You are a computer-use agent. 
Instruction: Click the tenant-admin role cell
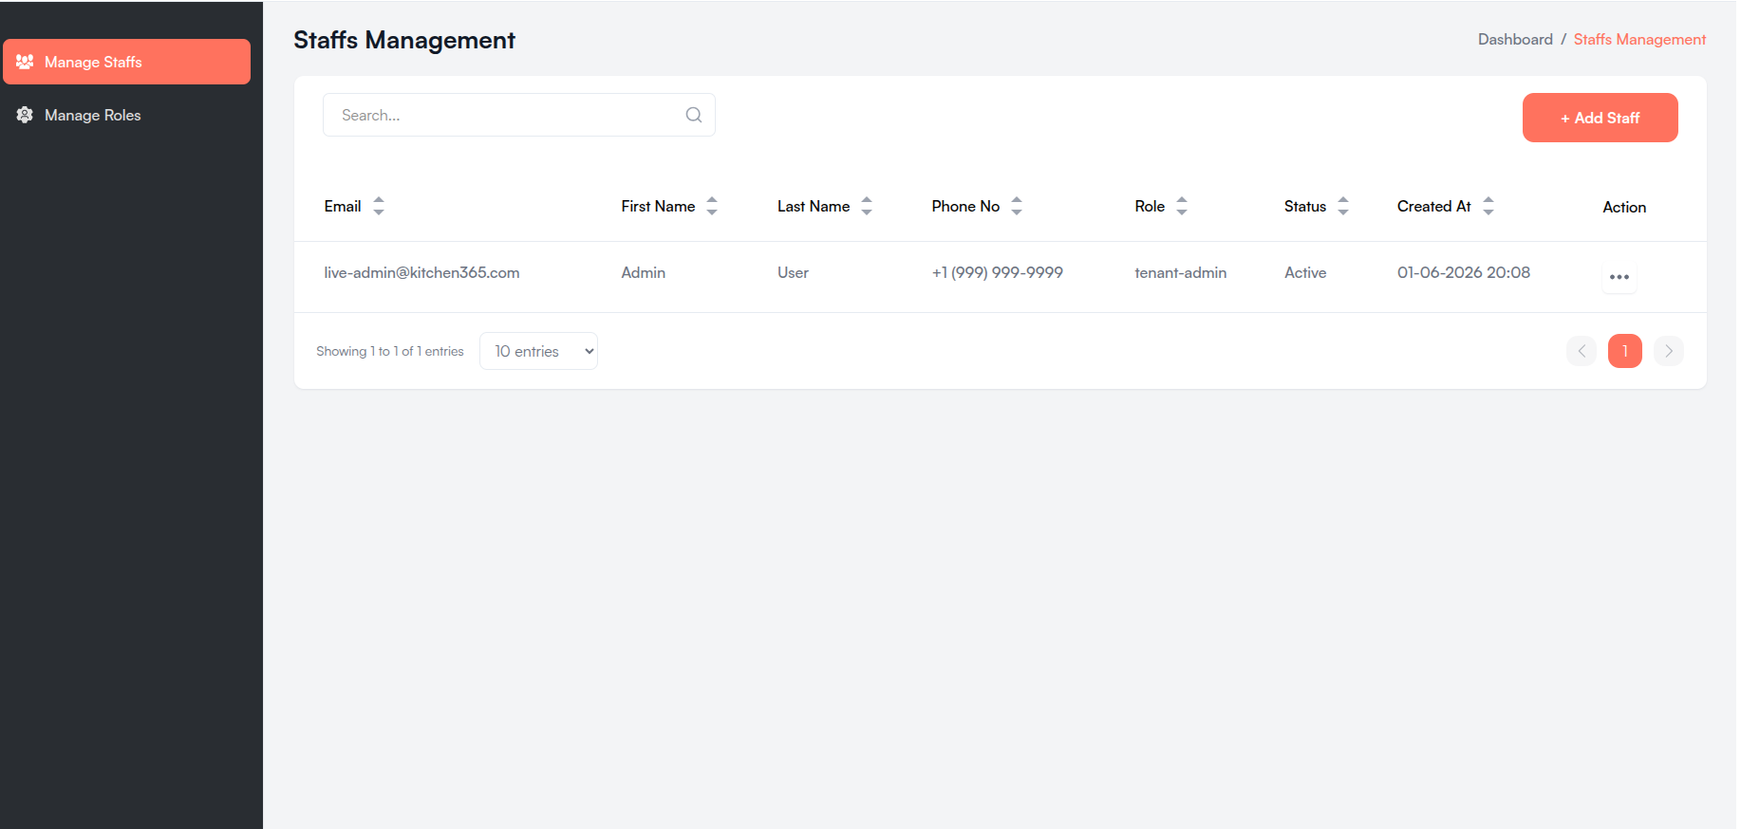(1181, 273)
